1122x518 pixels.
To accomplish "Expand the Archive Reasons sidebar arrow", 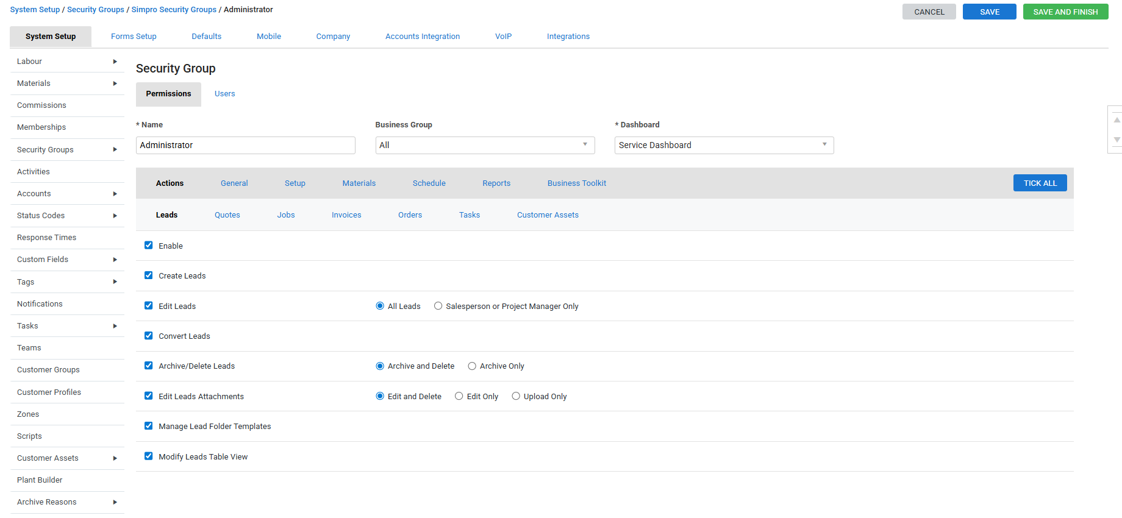I will [115, 502].
